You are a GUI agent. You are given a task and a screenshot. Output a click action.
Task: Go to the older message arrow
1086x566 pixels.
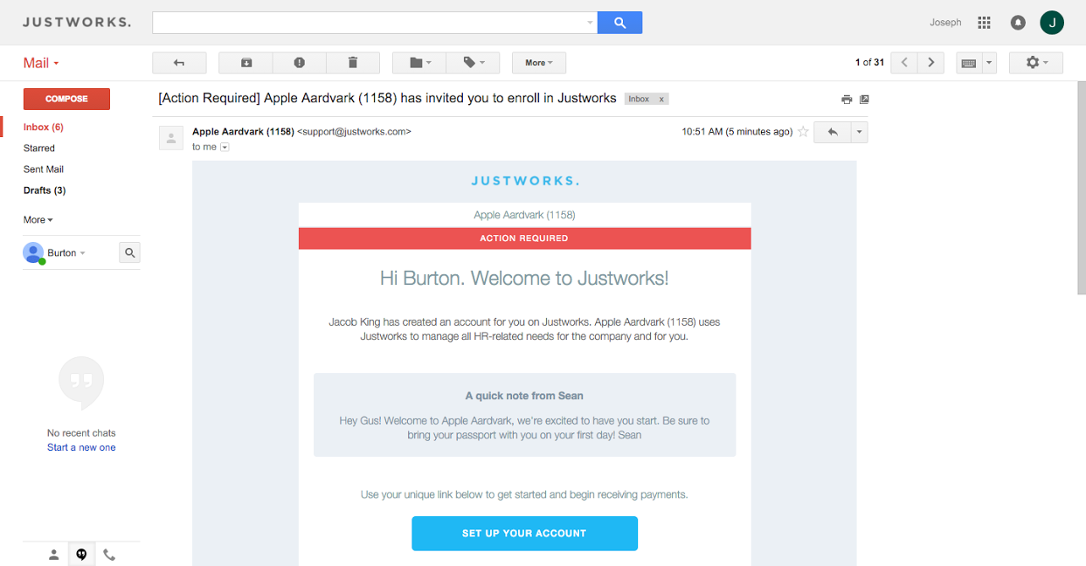931,63
